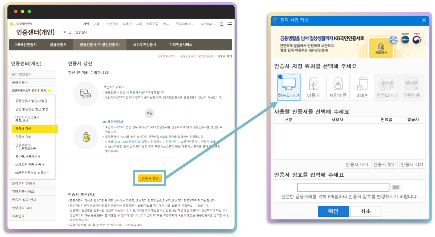This screenshot has width=435, height=237.
Task: Open 자산관리 top menu
Action: (x=112, y=24)
